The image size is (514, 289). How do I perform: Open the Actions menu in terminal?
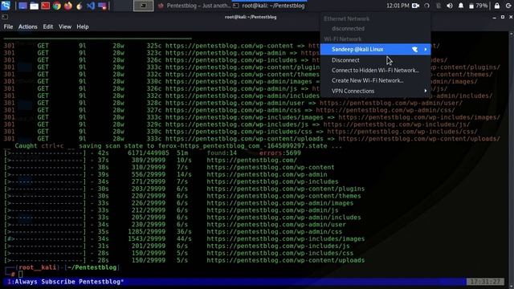point(27,26)
